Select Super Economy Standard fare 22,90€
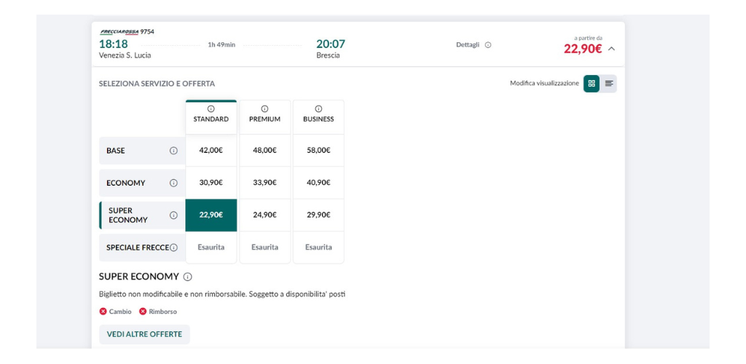 [x=211, y=215]
